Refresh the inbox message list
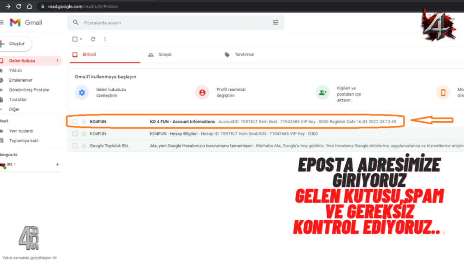The height and width of the screenshot is (261, 464). 93,39
